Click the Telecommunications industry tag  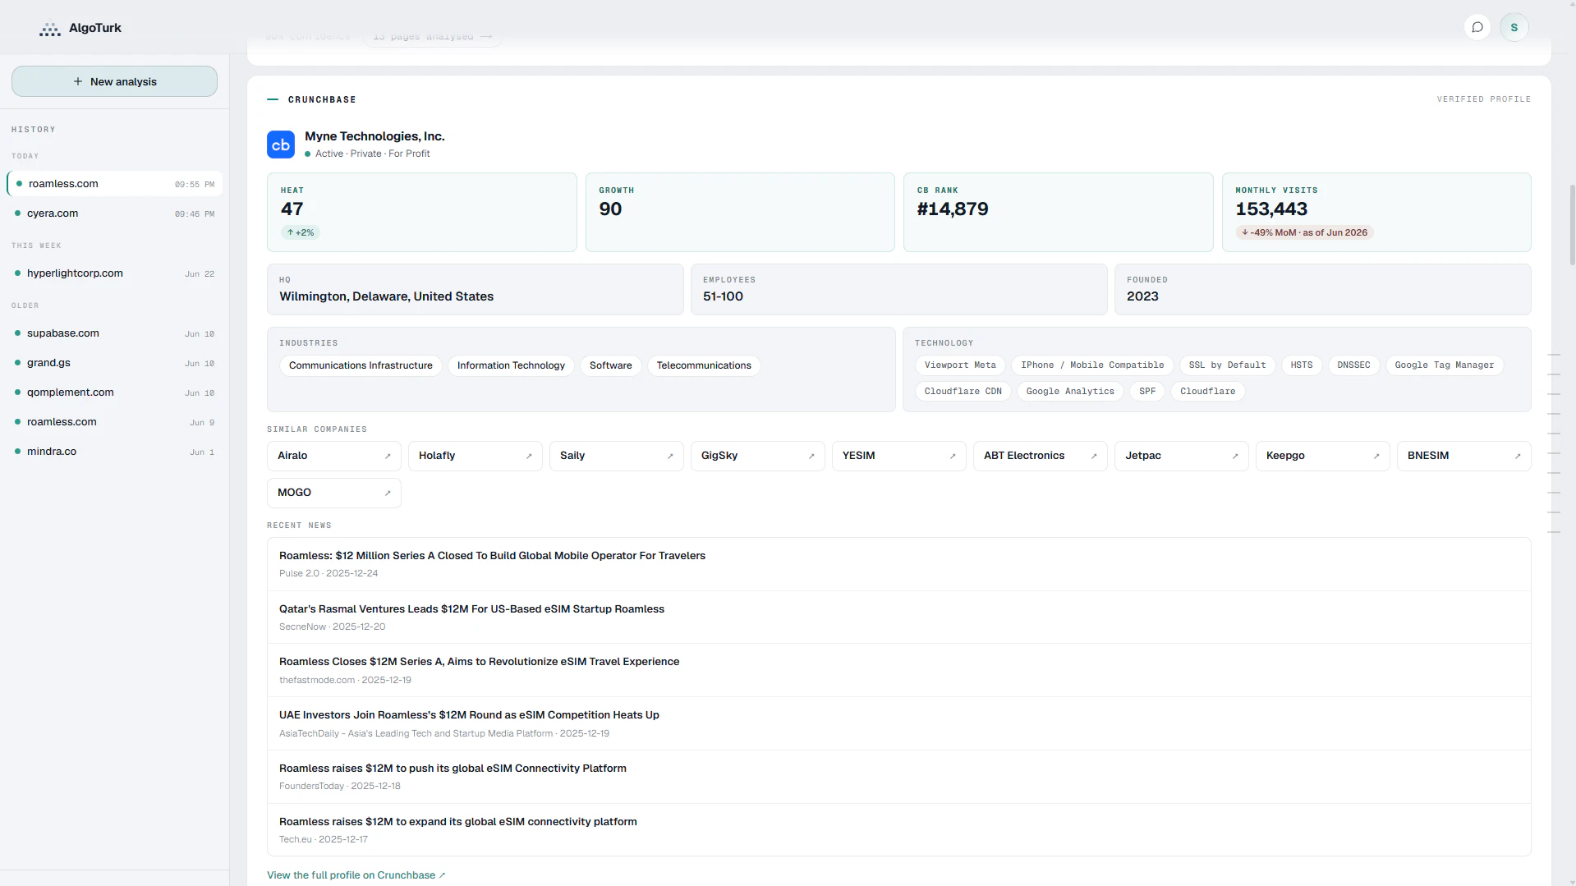pos(704,365)
